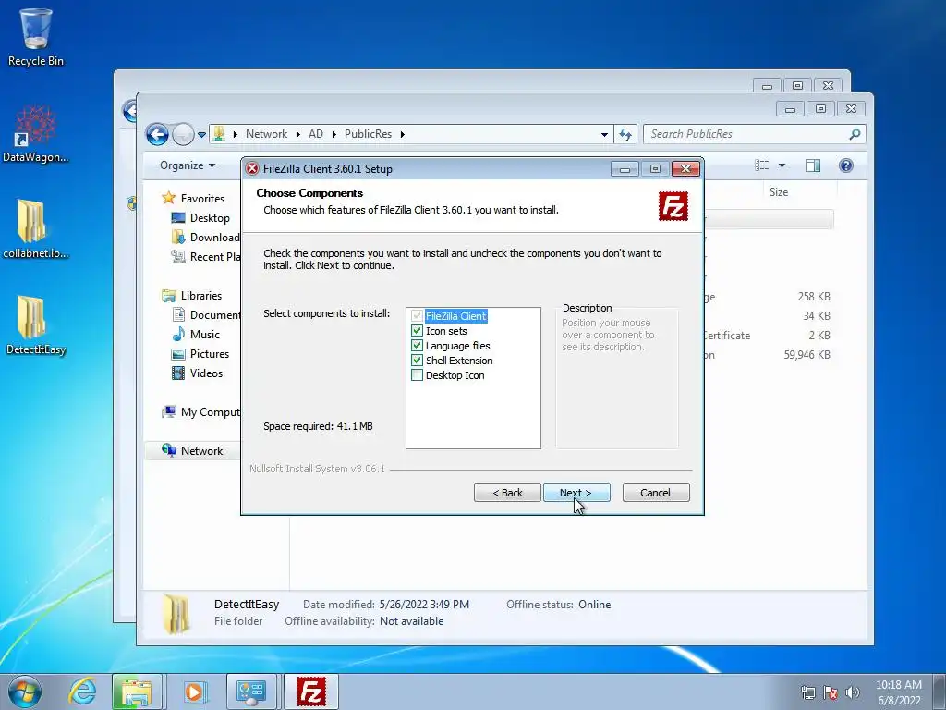The width and height of the screenshot is (946, 710).
Task: Launch Internet Explorer from taskbar
Action: [x=82, y=692]
